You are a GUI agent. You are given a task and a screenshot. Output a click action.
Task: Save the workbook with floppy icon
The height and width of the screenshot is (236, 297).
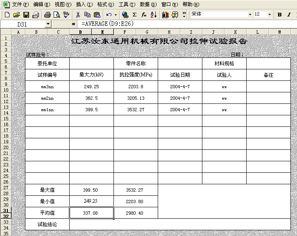pos(26,15)
